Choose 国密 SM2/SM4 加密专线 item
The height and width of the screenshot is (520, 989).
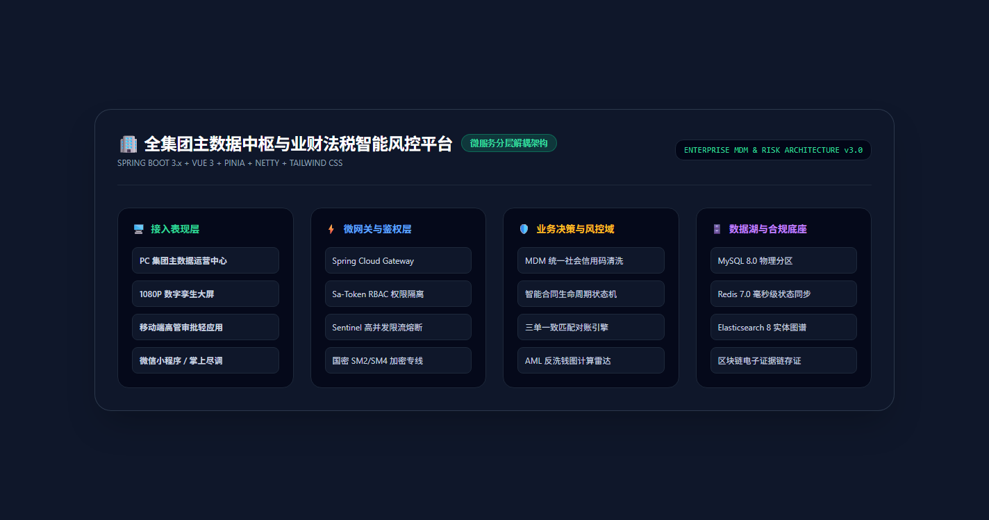pos(398,360)
